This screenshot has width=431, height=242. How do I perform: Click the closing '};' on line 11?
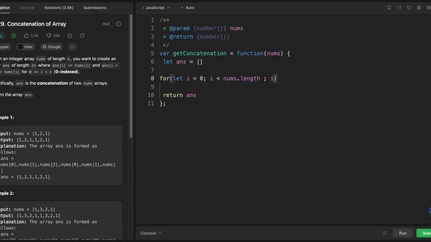coord(163,104)
